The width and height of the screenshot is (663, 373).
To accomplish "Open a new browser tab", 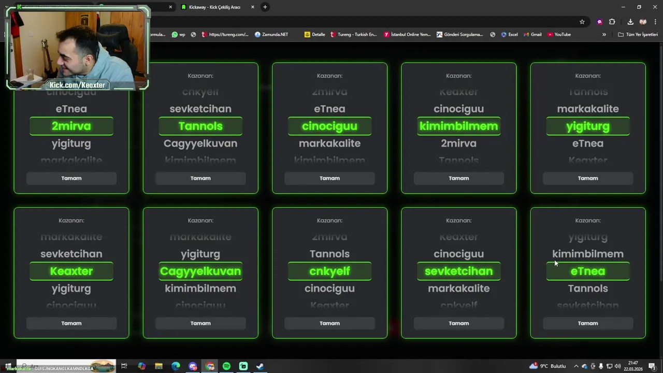I will click(x=265, y=7).
